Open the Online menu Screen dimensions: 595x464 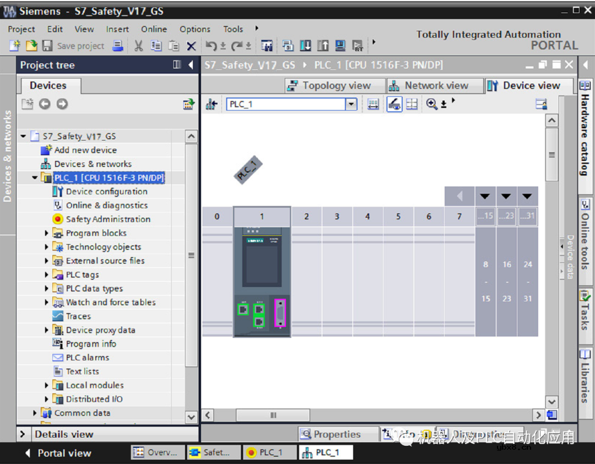154,29
